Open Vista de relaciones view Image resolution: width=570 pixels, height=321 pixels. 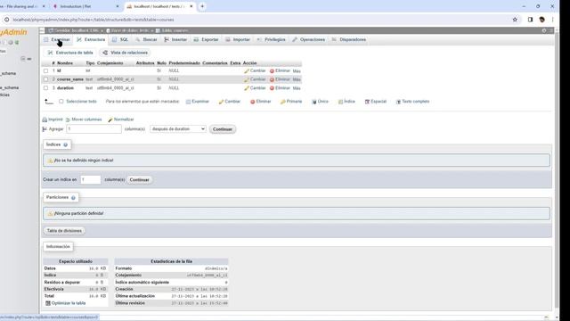(126, 53)
